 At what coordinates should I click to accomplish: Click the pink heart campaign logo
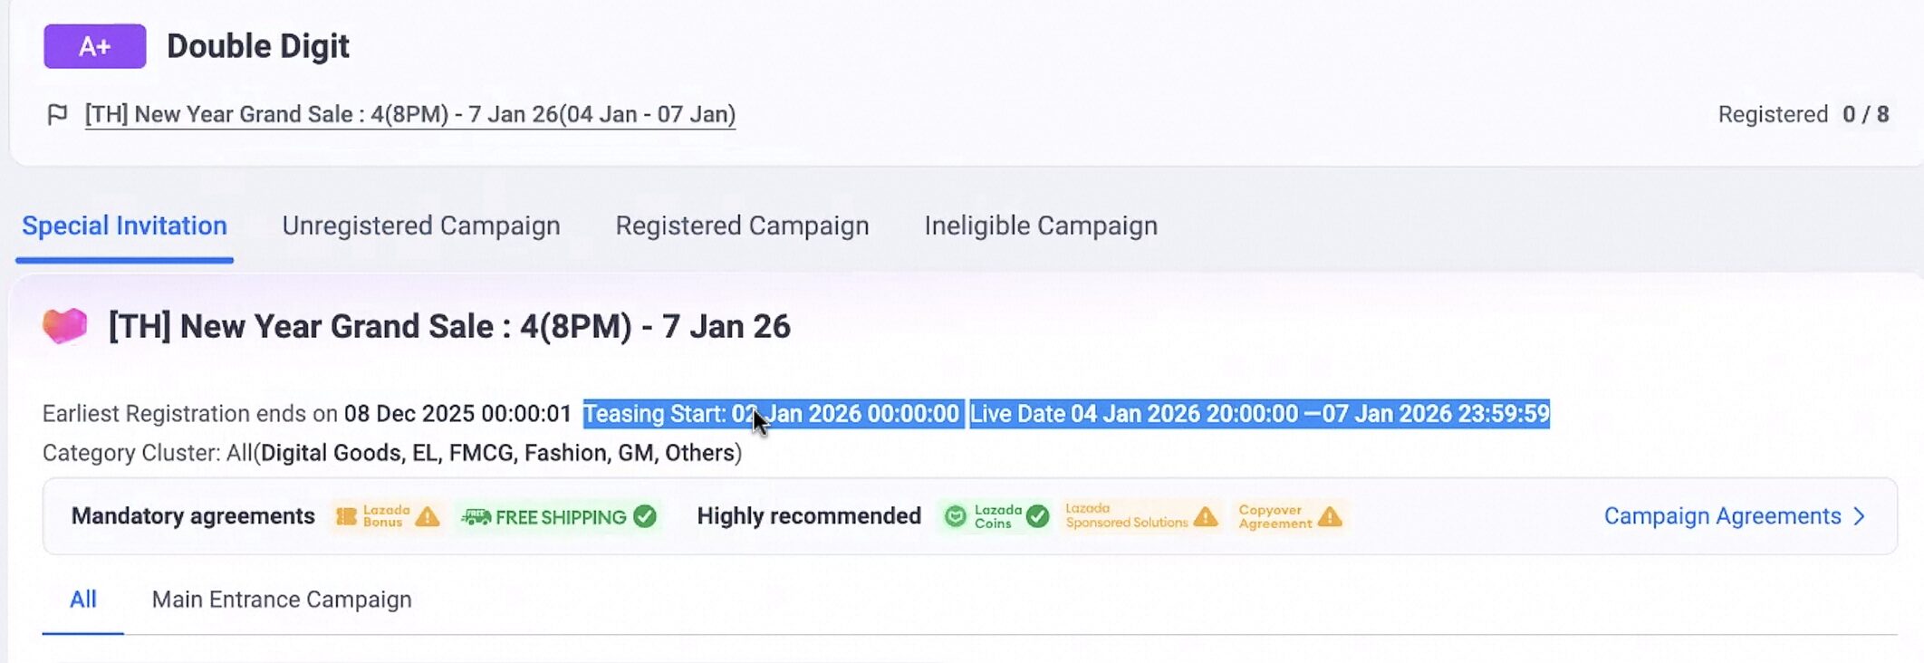pyautogui.click(x=65, y=326)
